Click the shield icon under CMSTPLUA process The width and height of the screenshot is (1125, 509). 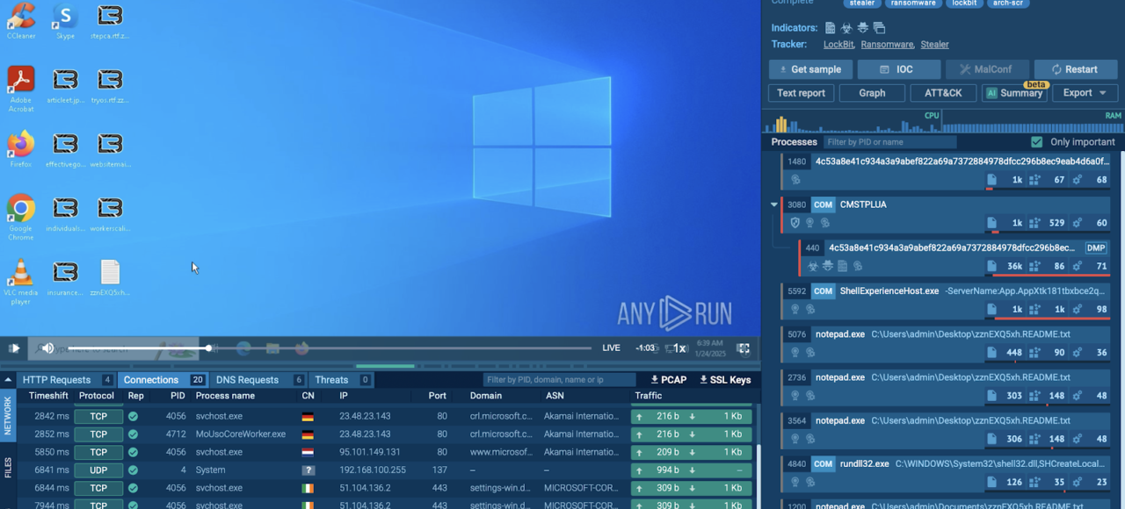coord(795,223)
